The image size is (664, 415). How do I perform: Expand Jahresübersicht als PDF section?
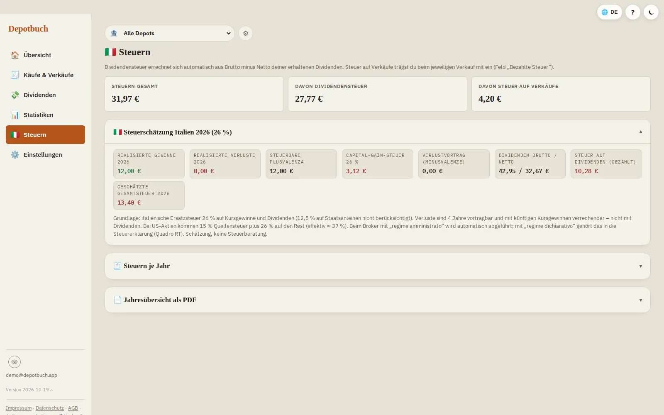point(377,300)
